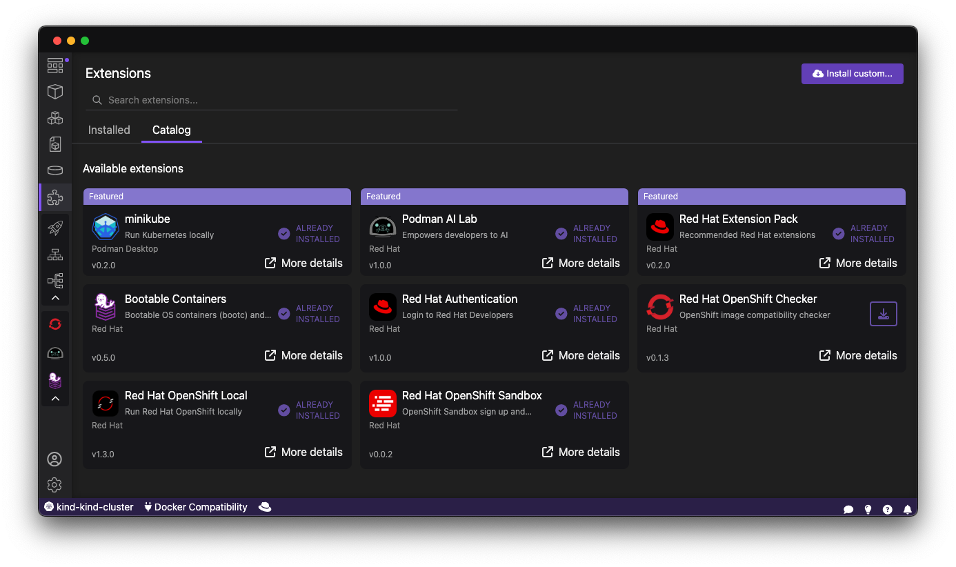Open More details for minikube
Image resolution: width=956 pixels, height=567 pixels.
[303, 263]
